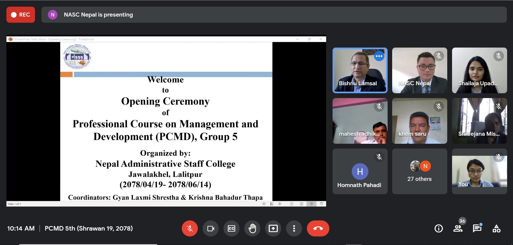Click the 'Organized by:' line on the slide
Image resolution: width=513 pixels, height=245 pixels.
tap(165, 153)
